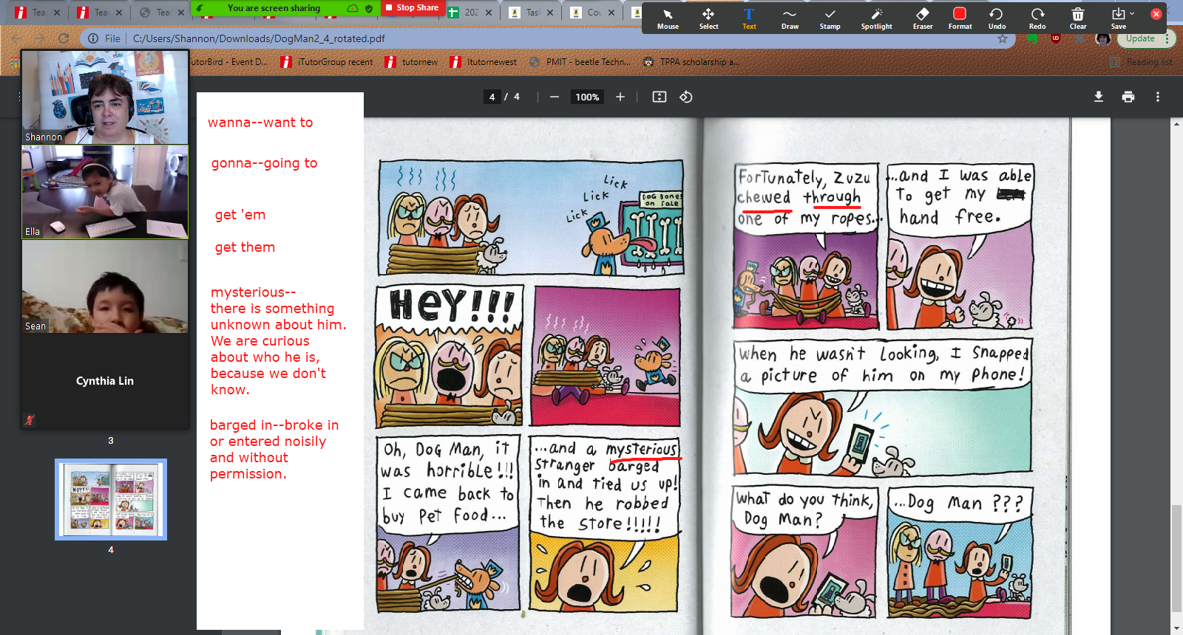Download the PDF file

(1099, 97)
